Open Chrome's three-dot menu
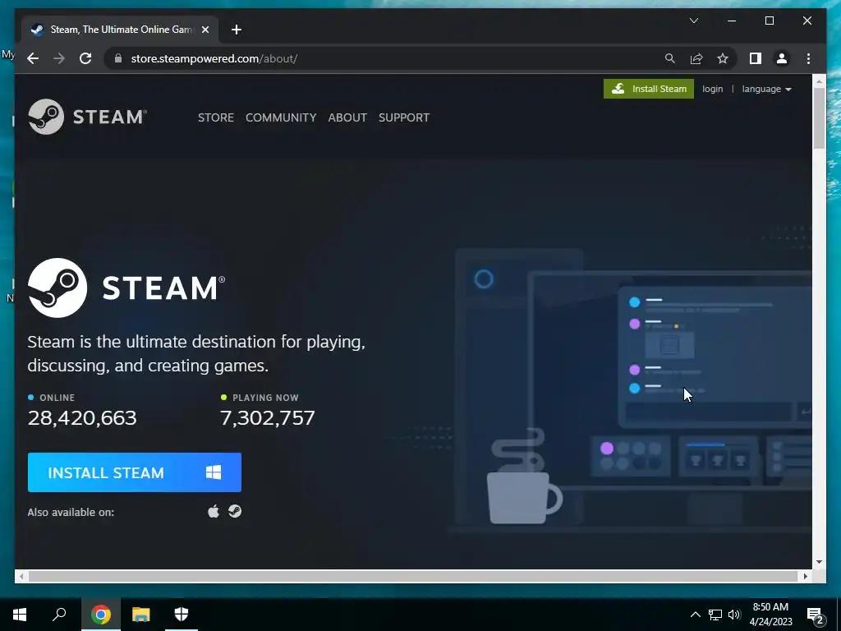 point(808,58)
